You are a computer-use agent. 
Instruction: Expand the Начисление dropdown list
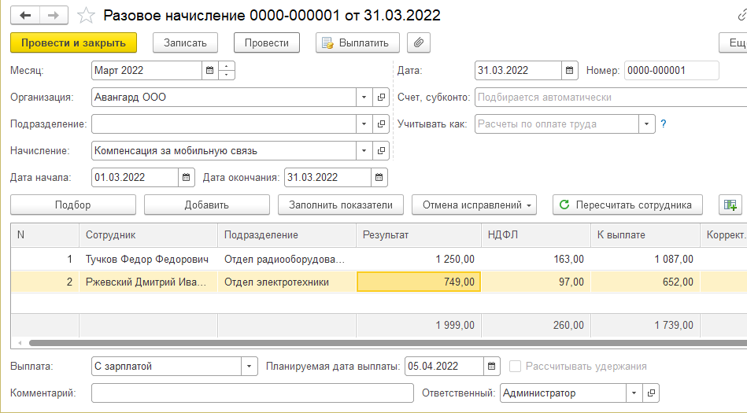click(364, 150)
